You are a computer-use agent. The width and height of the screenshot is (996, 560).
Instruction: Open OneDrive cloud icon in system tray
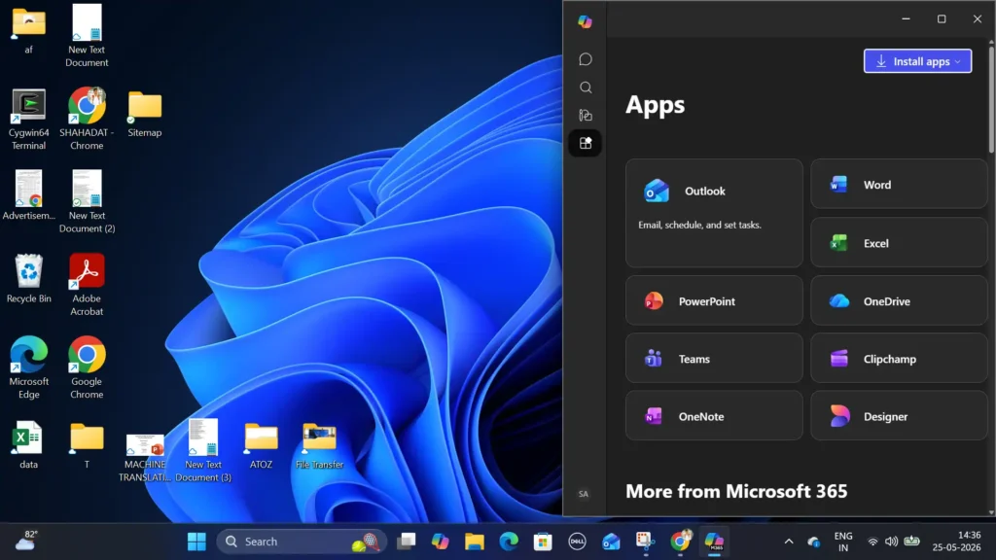814,542
